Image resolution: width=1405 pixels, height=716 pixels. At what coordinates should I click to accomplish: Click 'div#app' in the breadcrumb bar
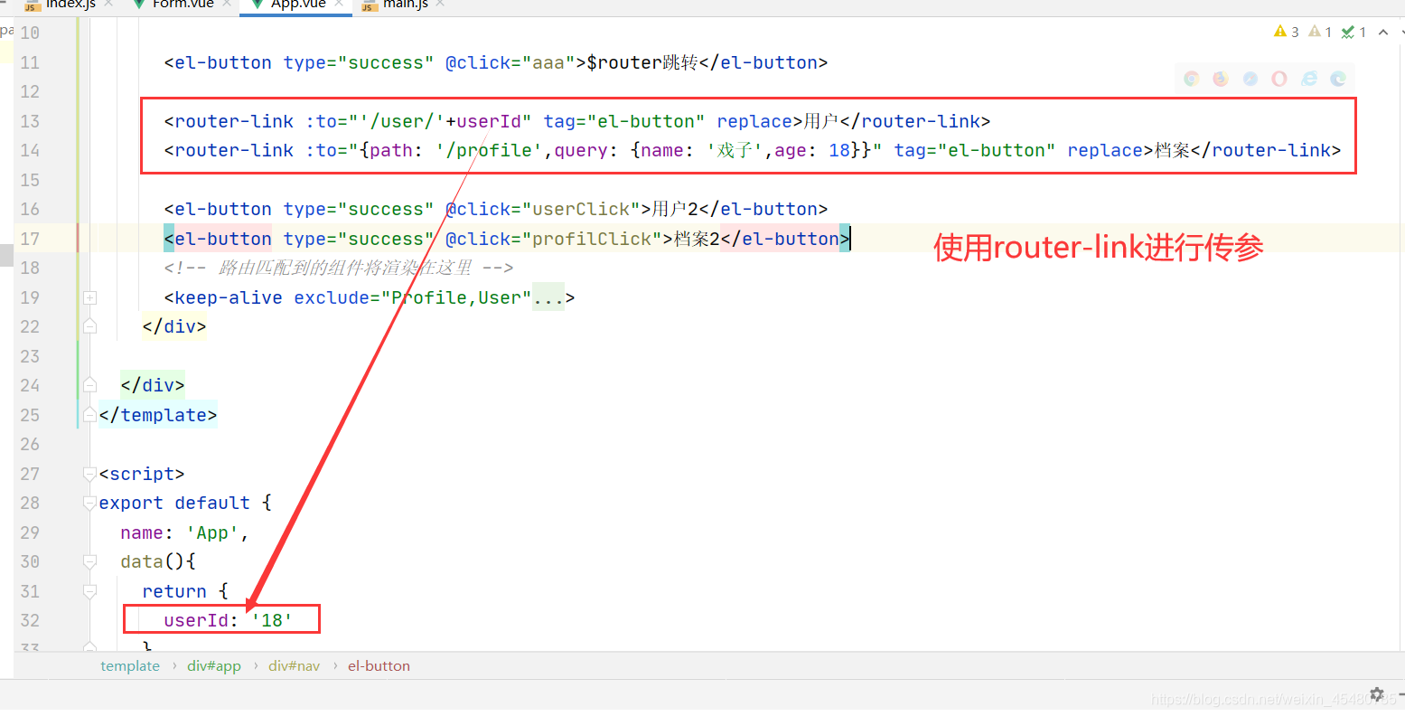[x=214, y=666]
